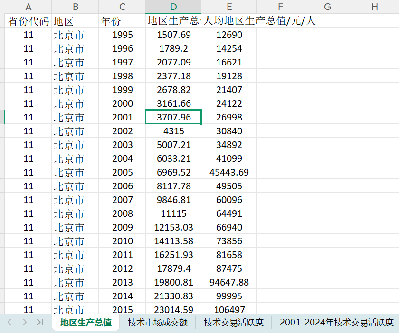Select 北京市 cell in the 2000 row
Viewport: 399px width, 333px height.
tap(75, 103)
